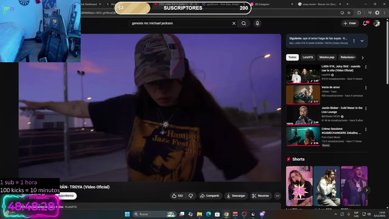This screenshot has width=389, height=219.
Task: Open options for LARA 91K, Juicy BAE video
Action: point(366,67)
